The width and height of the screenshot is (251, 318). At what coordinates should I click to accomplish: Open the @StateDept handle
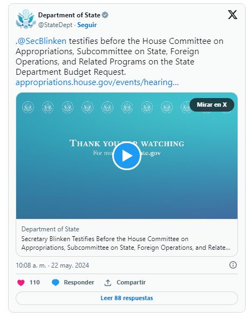[x=55, y=25]
